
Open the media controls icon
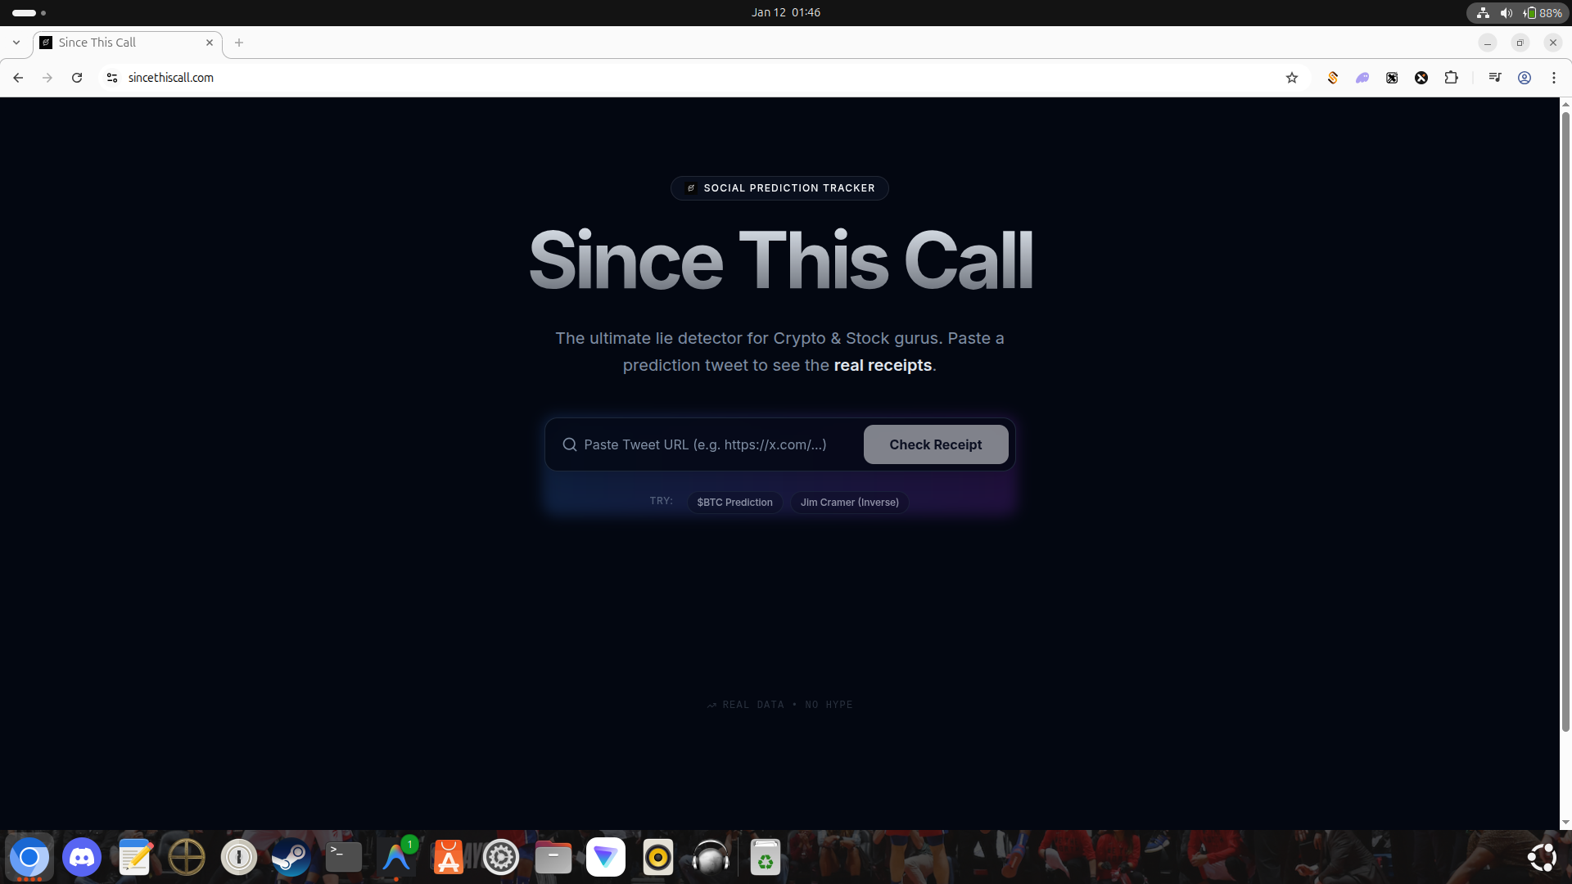tap(1494, 77)
